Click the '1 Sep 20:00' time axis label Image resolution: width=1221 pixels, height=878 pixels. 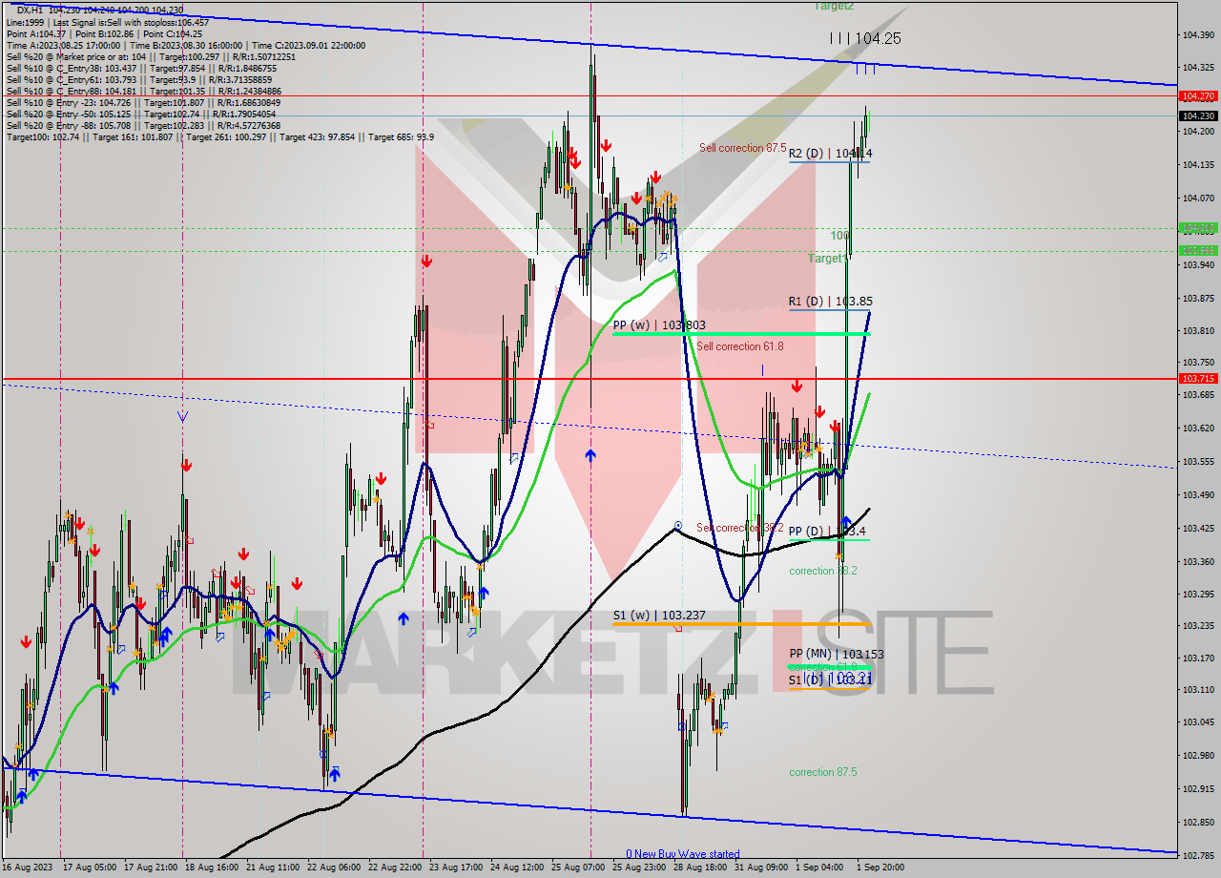point(880,868)
